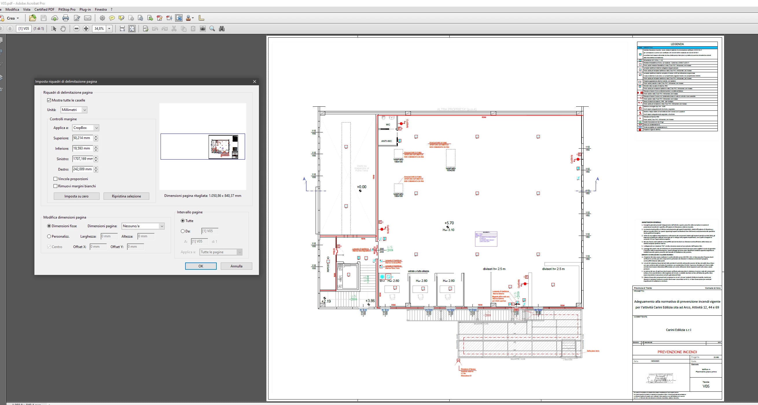Click the Zoom In plus button
The width and height of the screenshot is (758, 405).
pos(86,29)
